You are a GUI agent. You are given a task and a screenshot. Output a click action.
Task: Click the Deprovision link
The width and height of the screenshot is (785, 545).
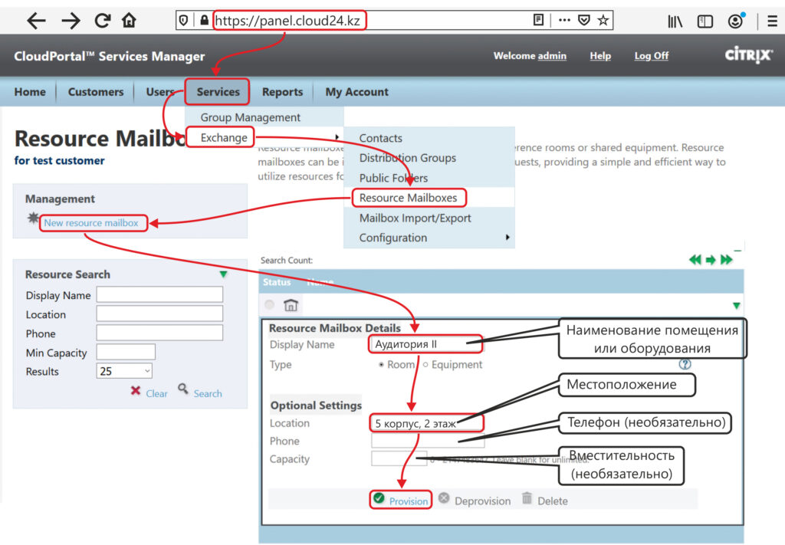[483, 501]
